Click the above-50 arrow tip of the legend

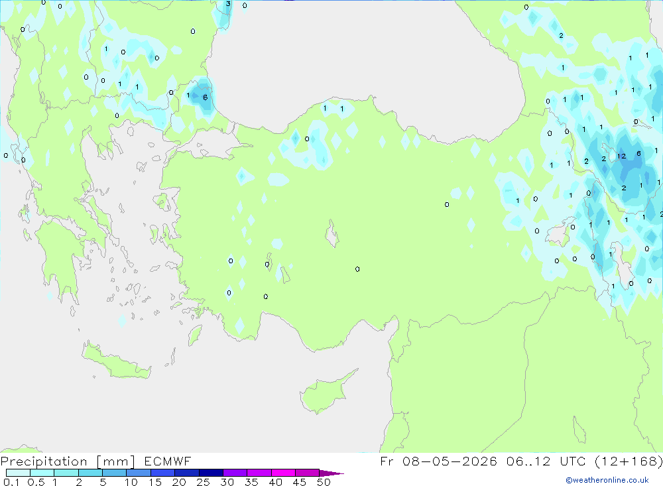pyautogui.click(x=332, y=473)
